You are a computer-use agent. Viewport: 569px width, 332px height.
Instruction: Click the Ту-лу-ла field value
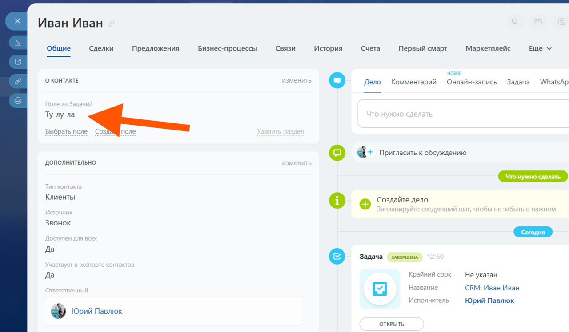click(x=60, y=115)
